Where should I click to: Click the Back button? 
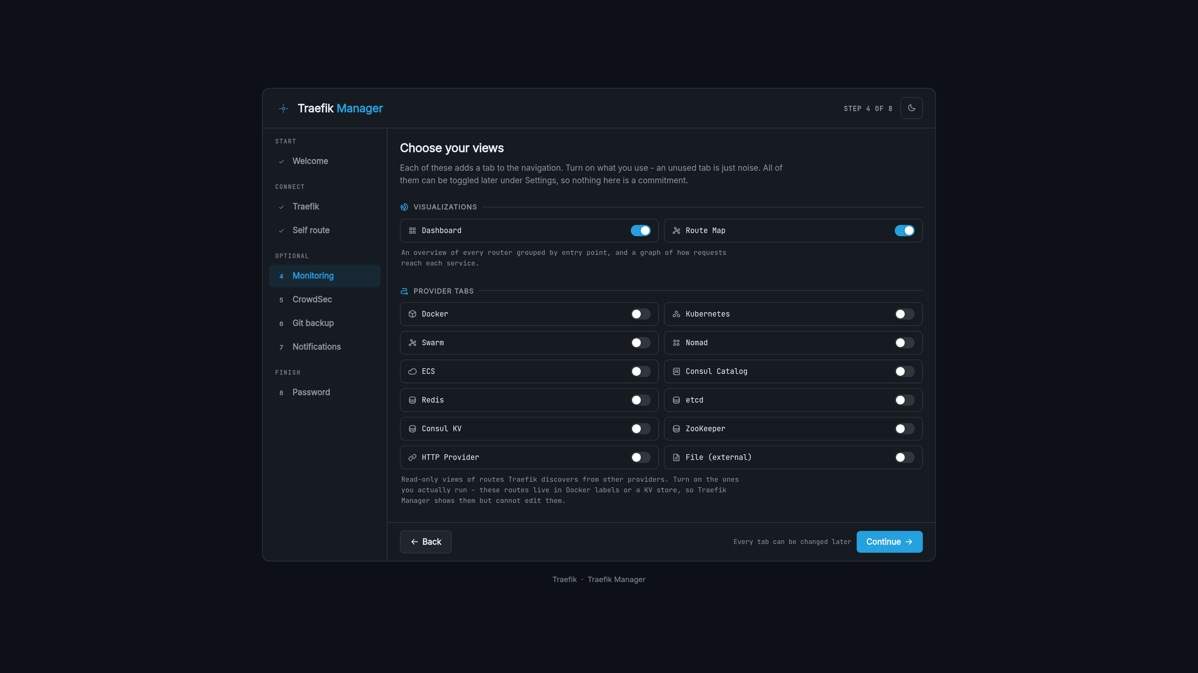(426, 542)
